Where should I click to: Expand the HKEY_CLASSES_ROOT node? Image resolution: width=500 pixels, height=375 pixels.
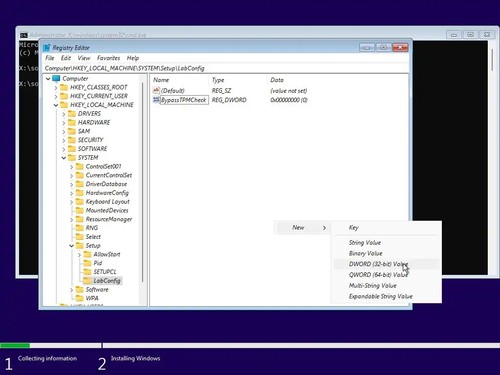point(56,88)
